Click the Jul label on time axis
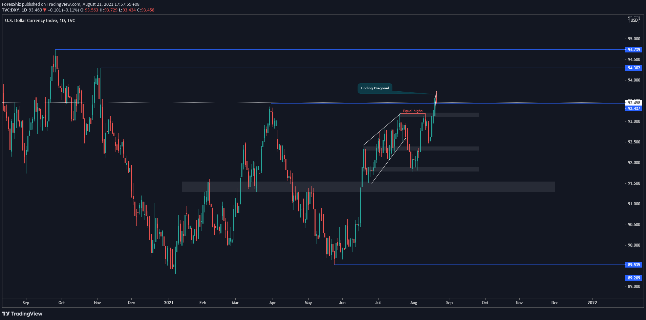The height and width of the screenshot is (320, 646). pos(378,303)
